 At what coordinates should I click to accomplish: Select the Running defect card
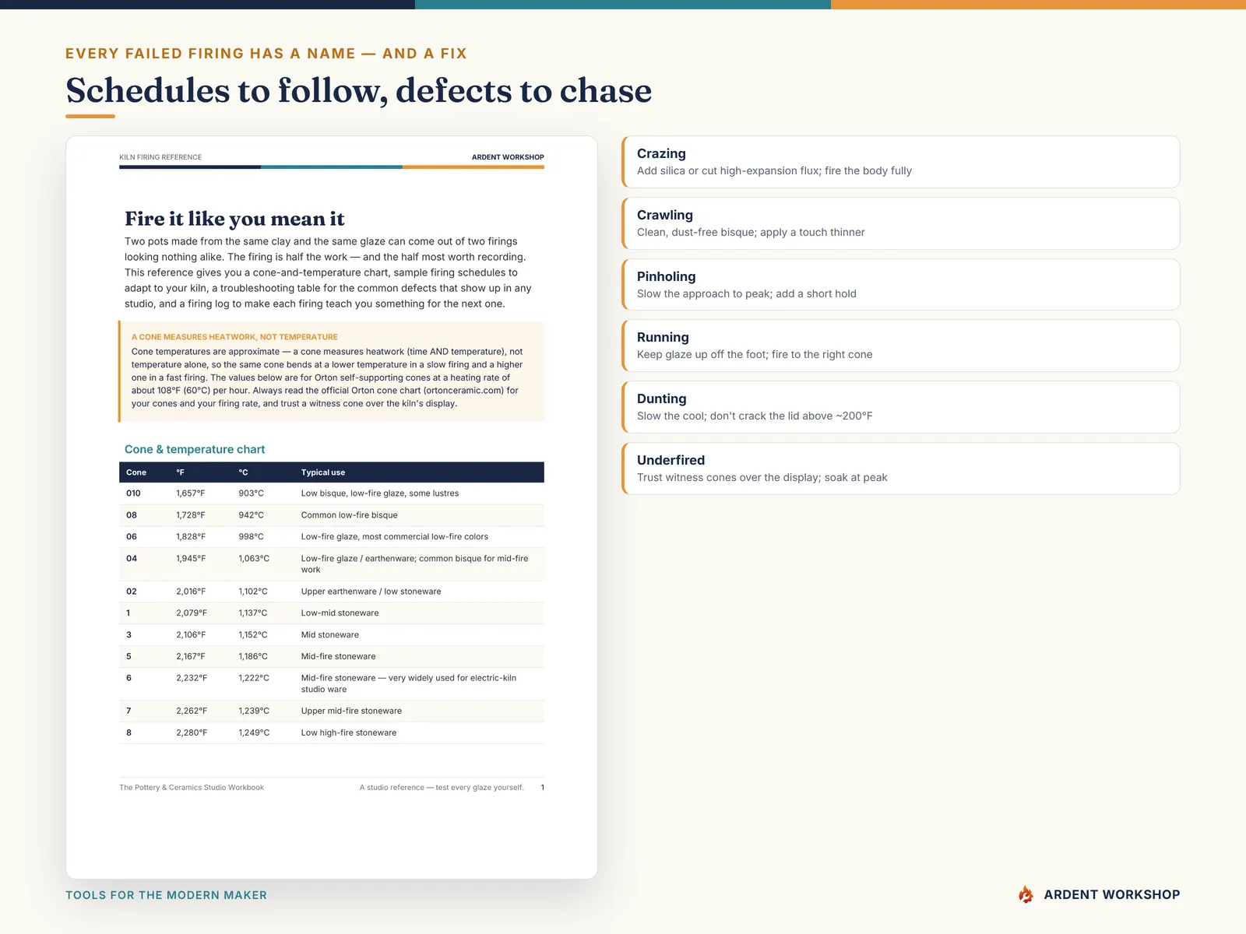click(901, 346)
